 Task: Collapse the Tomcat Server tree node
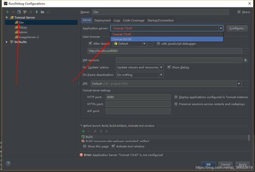tap(7, 18)
